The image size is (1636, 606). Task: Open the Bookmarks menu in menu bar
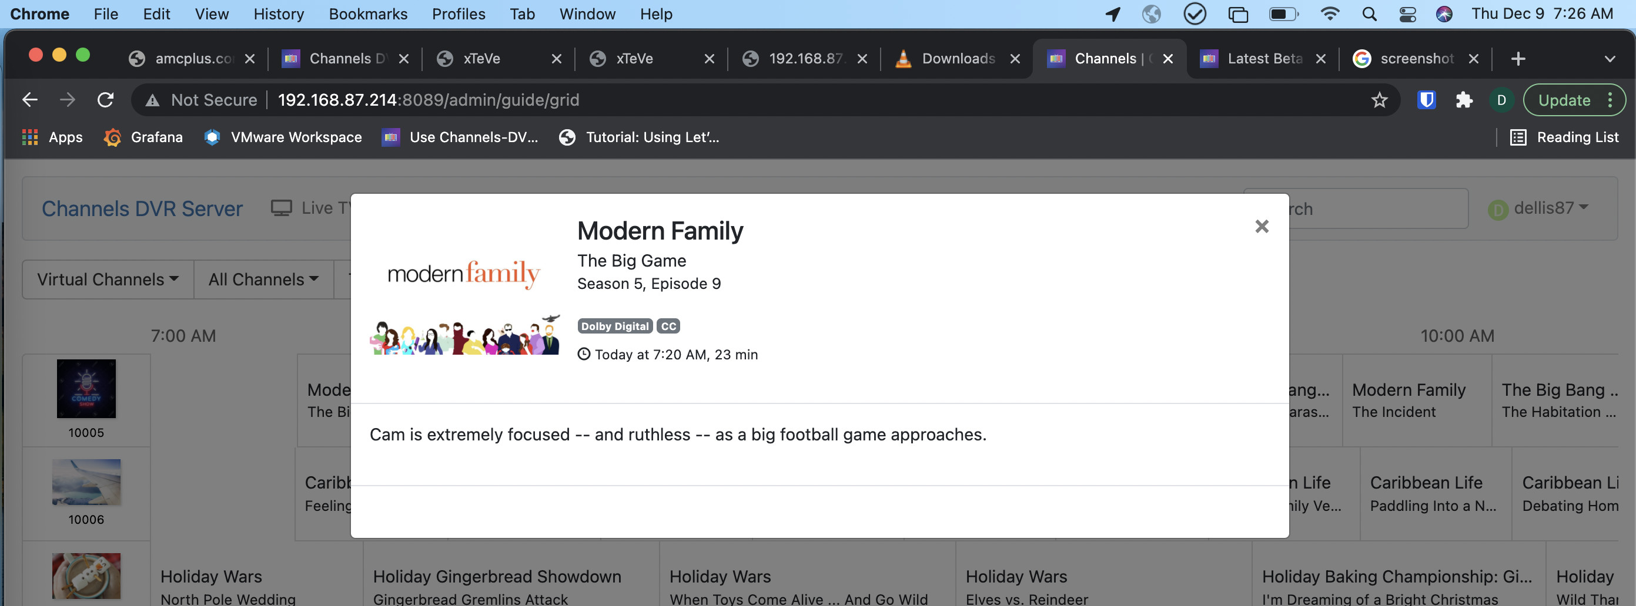pyautogui.click(x=368, y=14)
